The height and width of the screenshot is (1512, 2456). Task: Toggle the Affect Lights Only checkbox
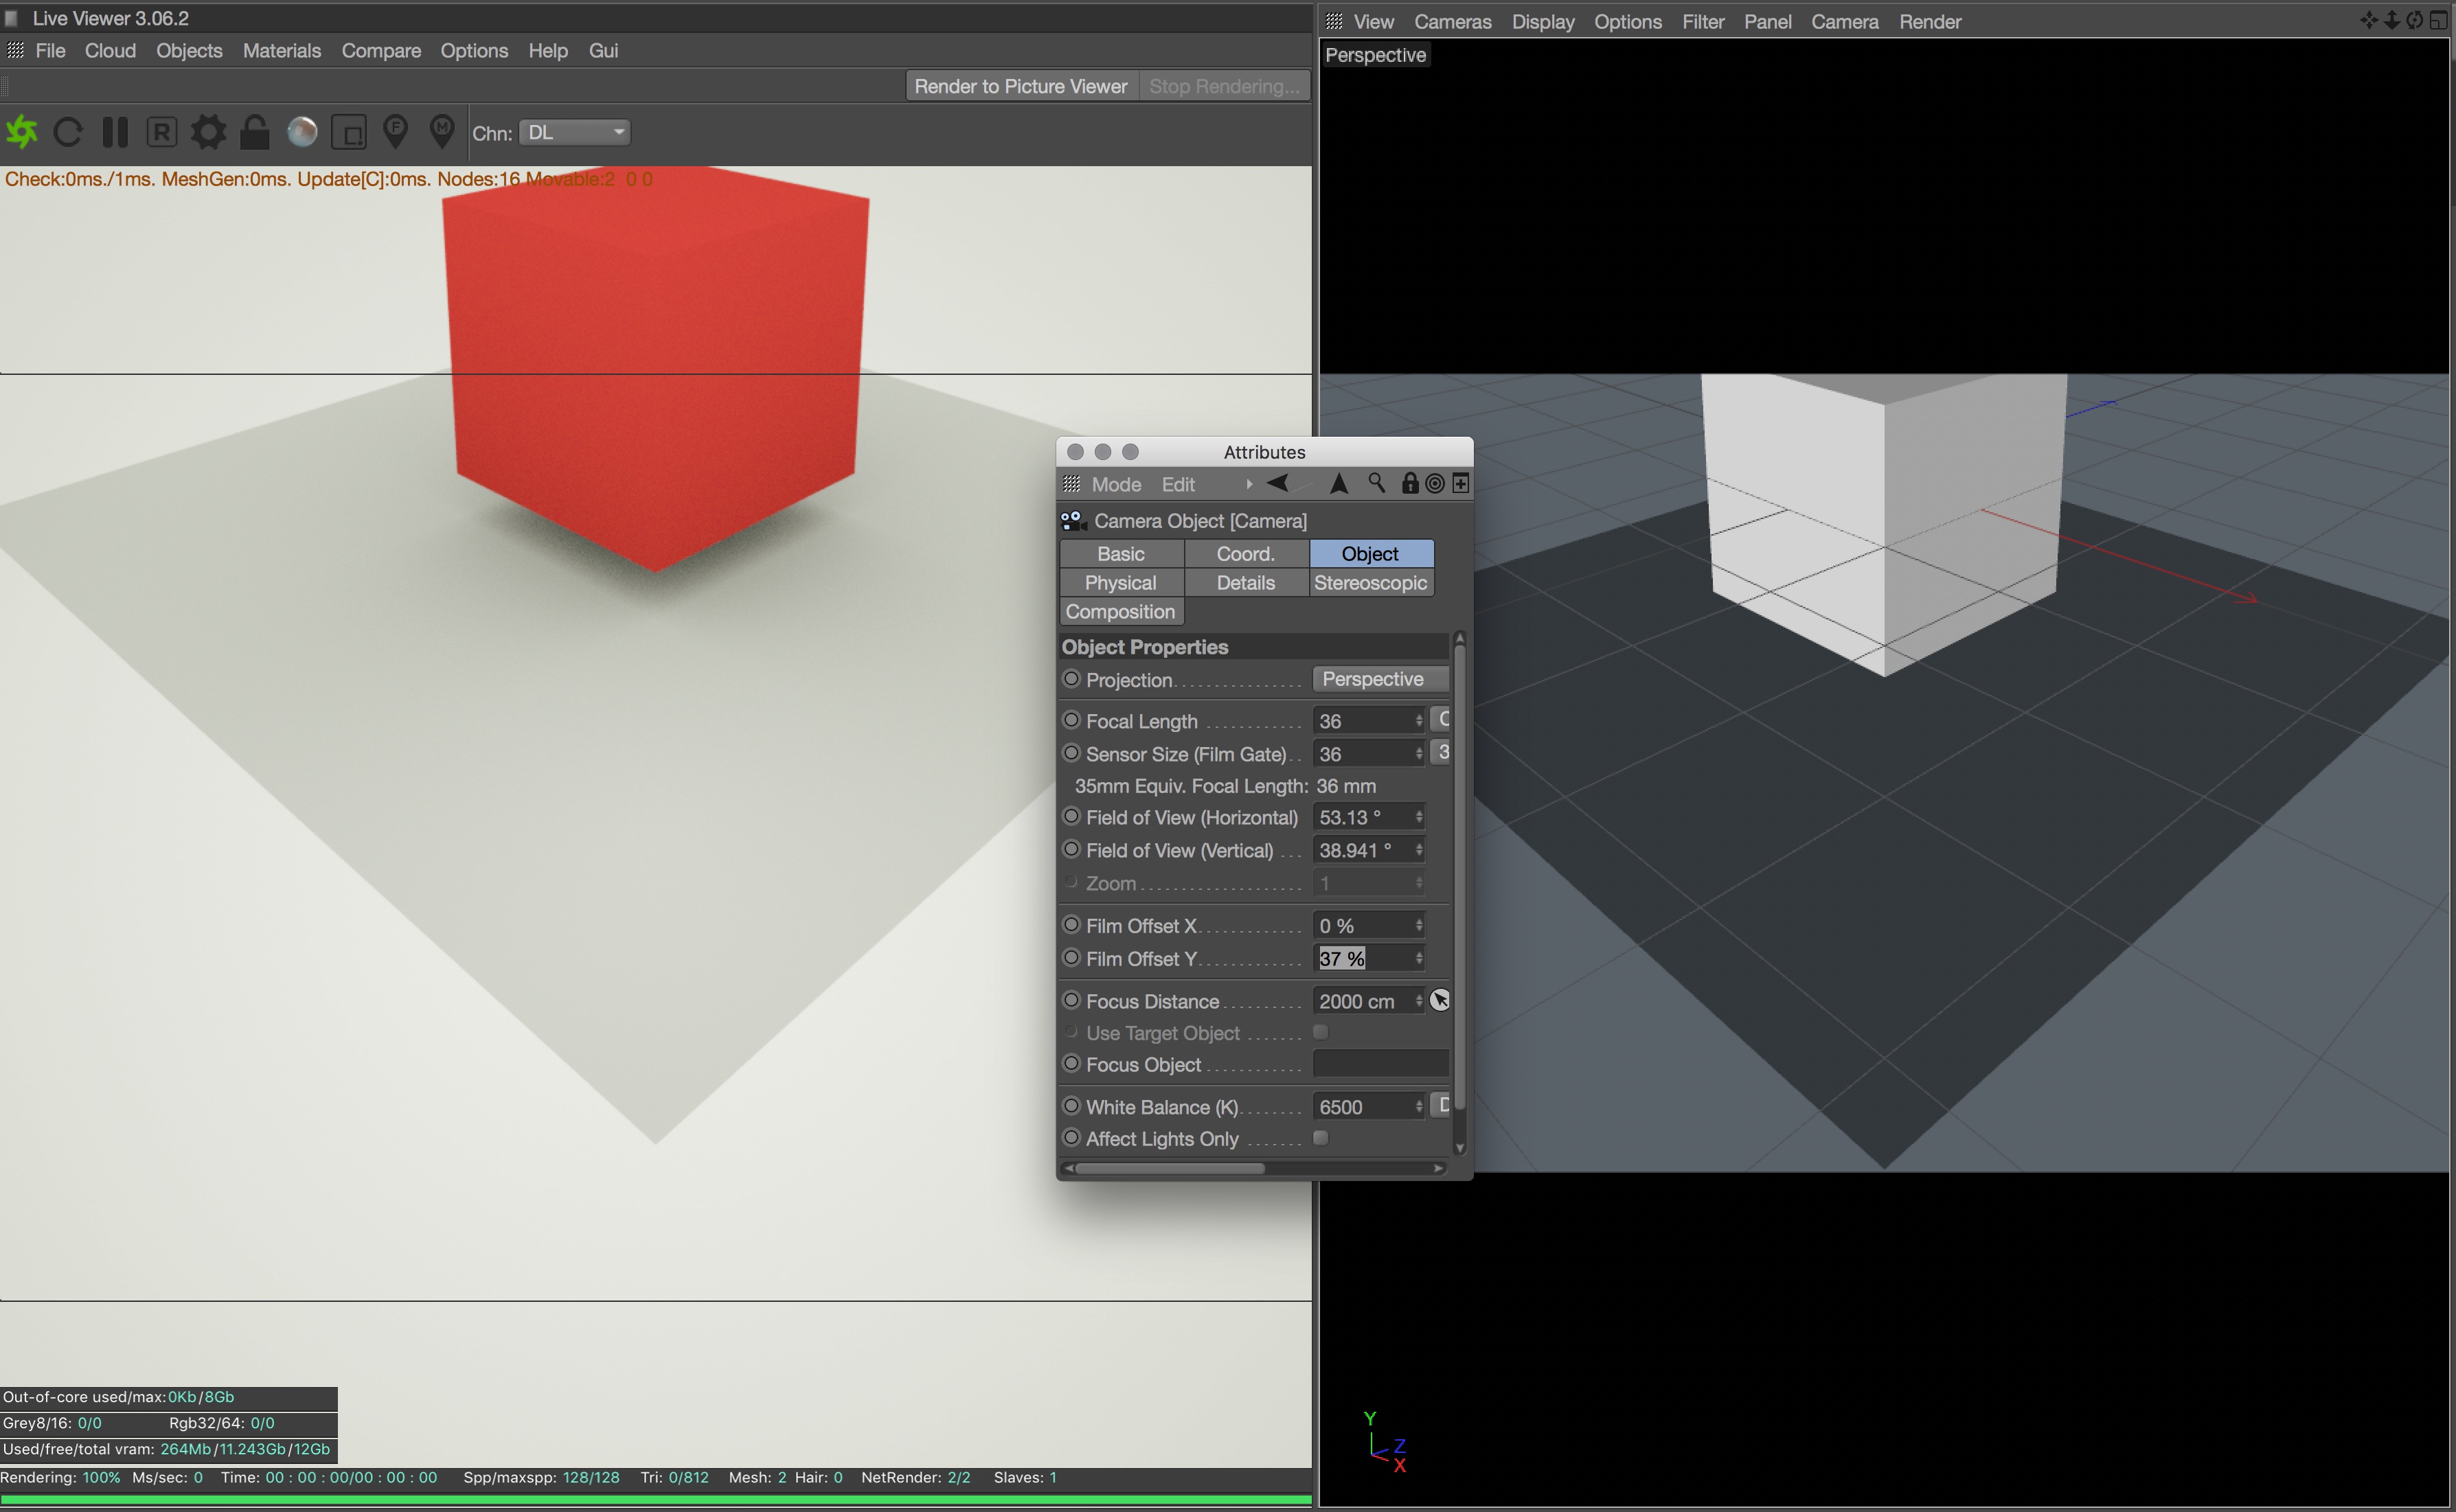tap(1320, 1138)
